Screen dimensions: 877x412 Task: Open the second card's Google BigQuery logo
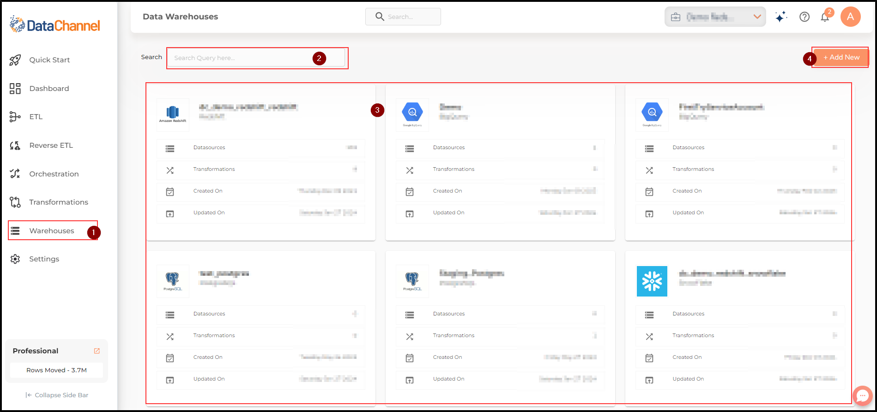coord(412,115)
